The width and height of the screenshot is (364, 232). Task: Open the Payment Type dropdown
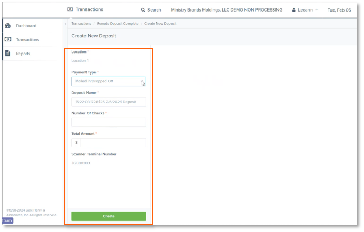tap(109, 81)
